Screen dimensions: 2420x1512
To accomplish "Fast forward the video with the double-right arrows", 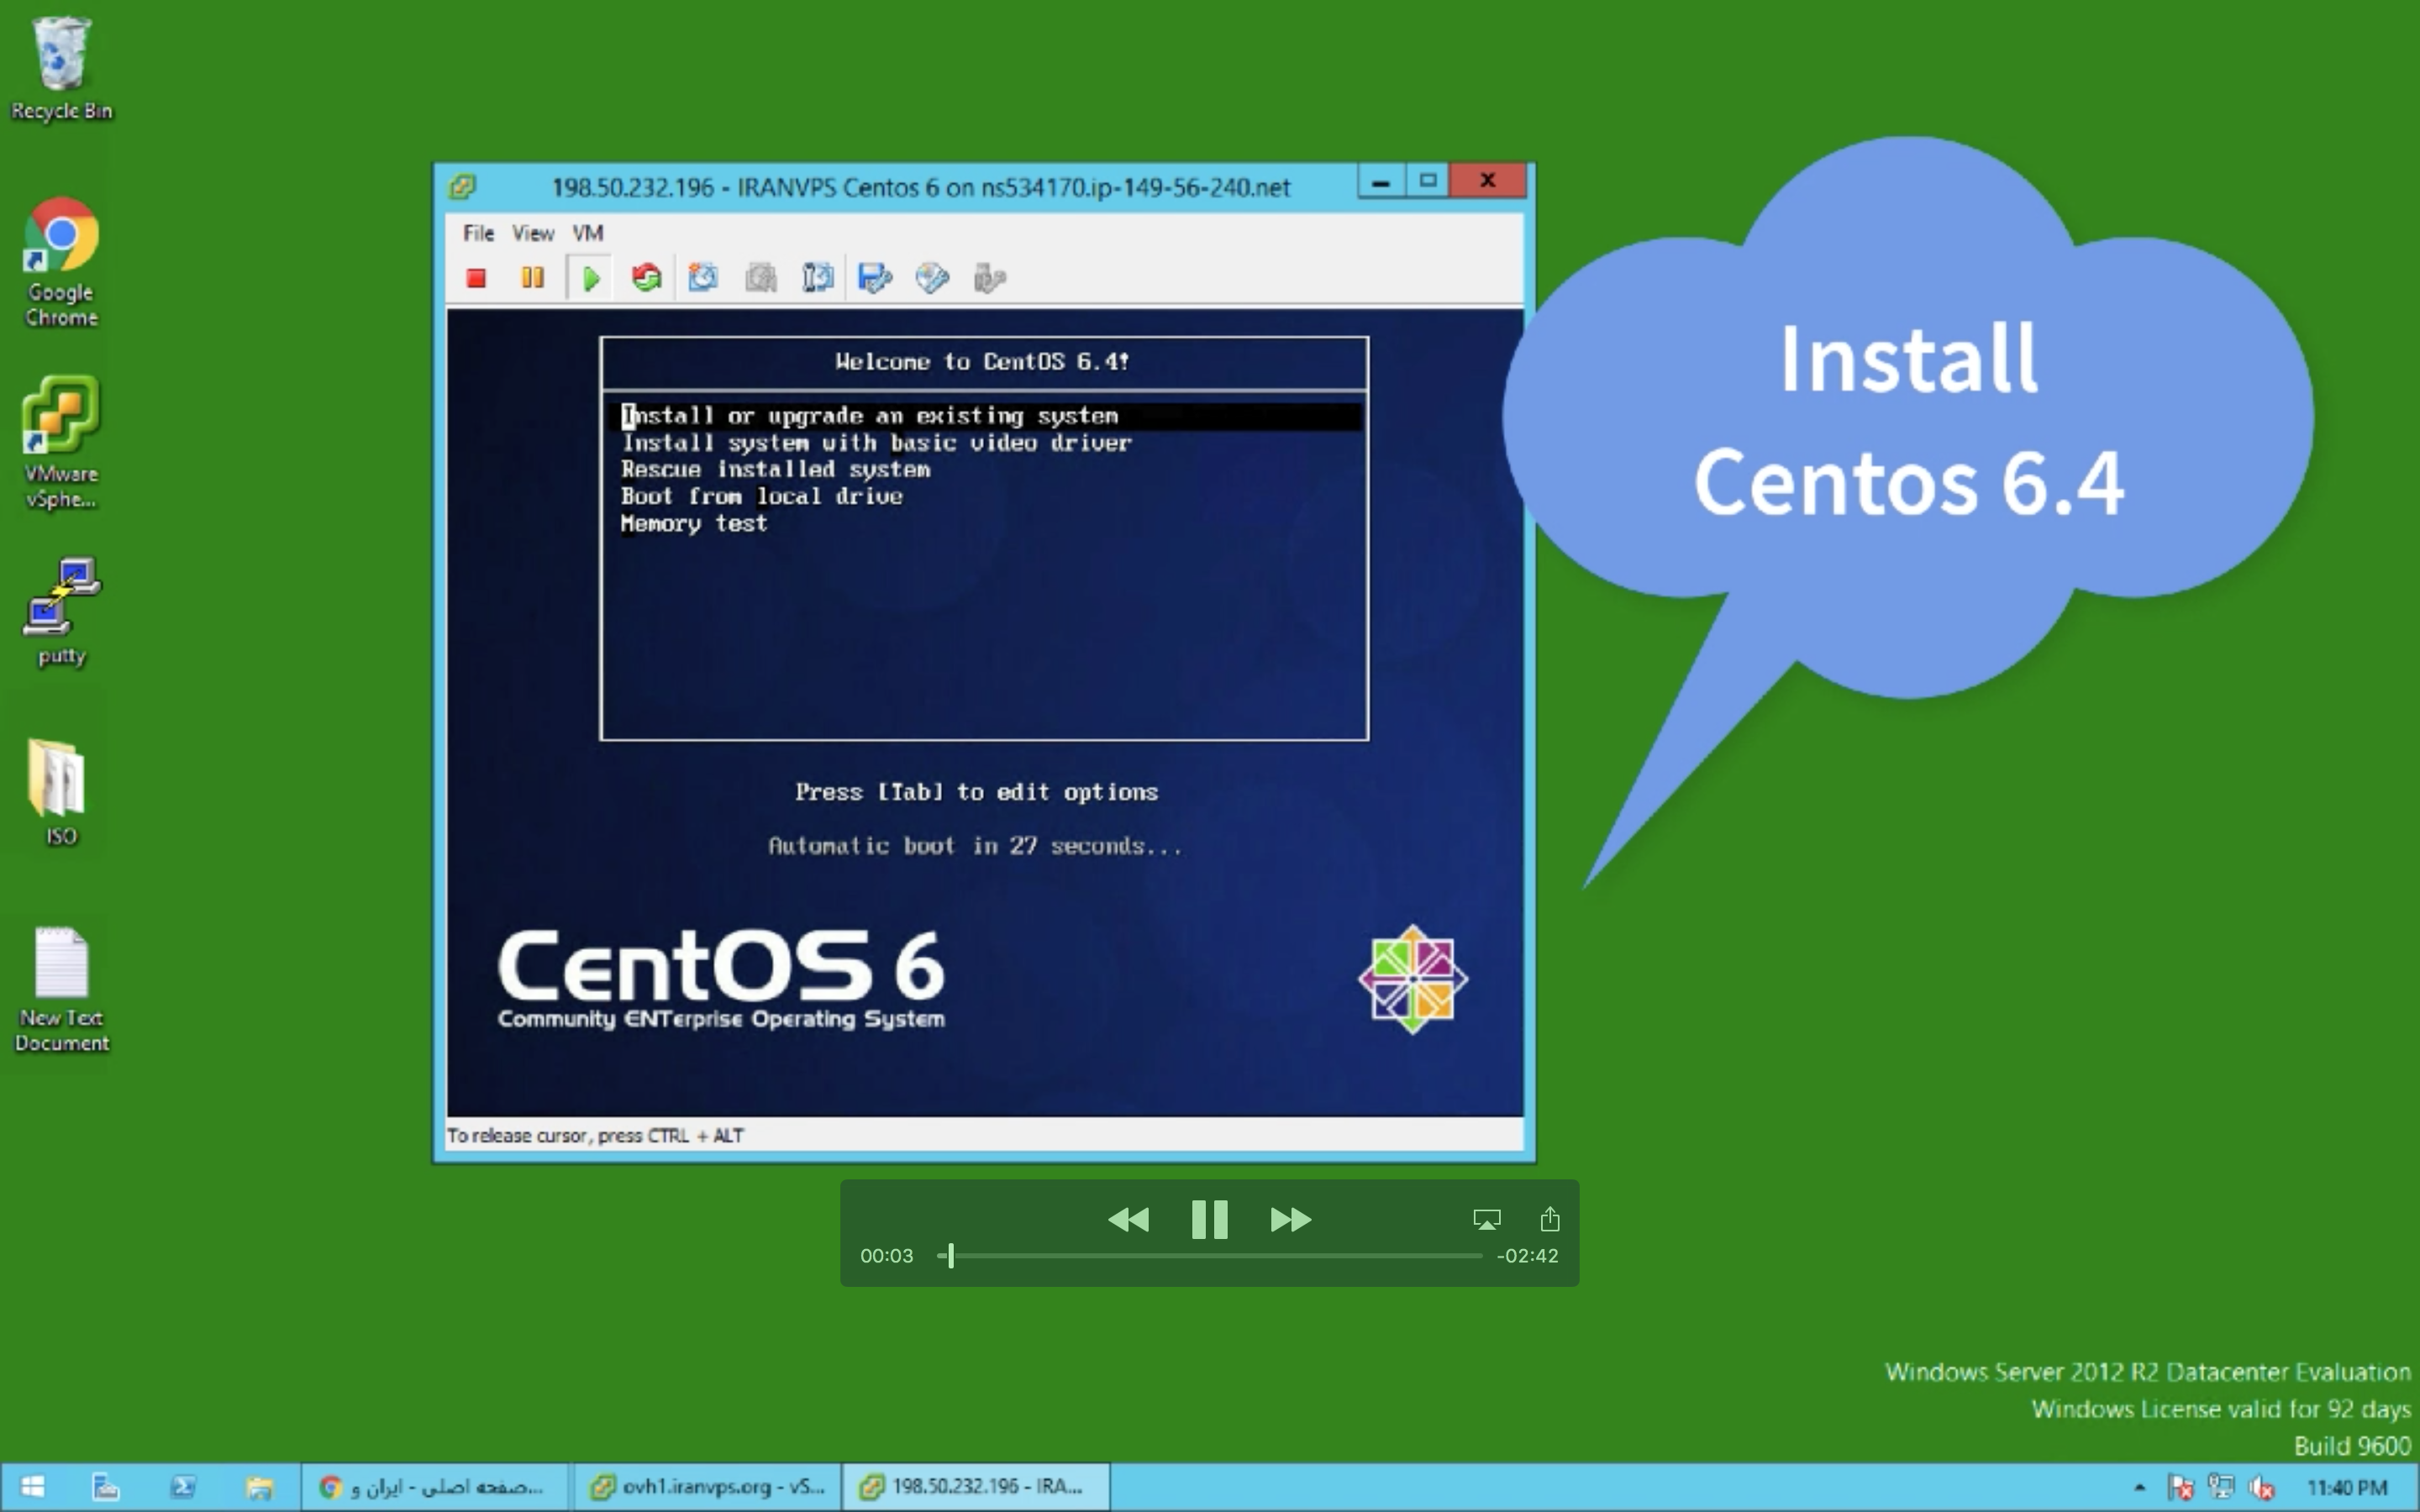I will (x=1290, y=1220).
